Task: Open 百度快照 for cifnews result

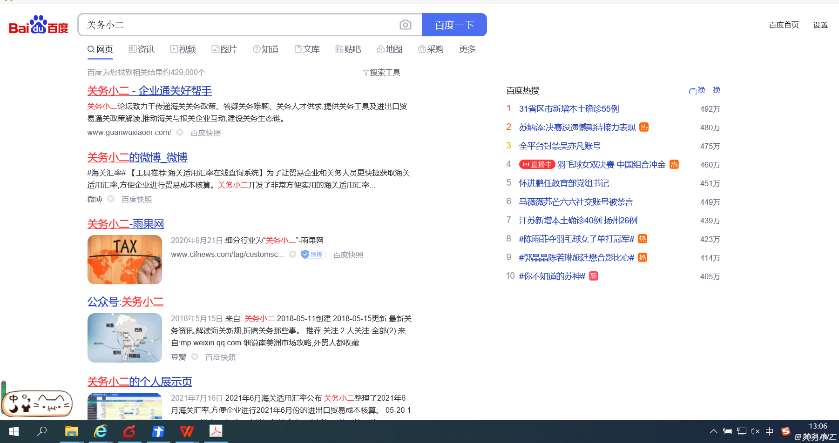Action: coord(348,255)
